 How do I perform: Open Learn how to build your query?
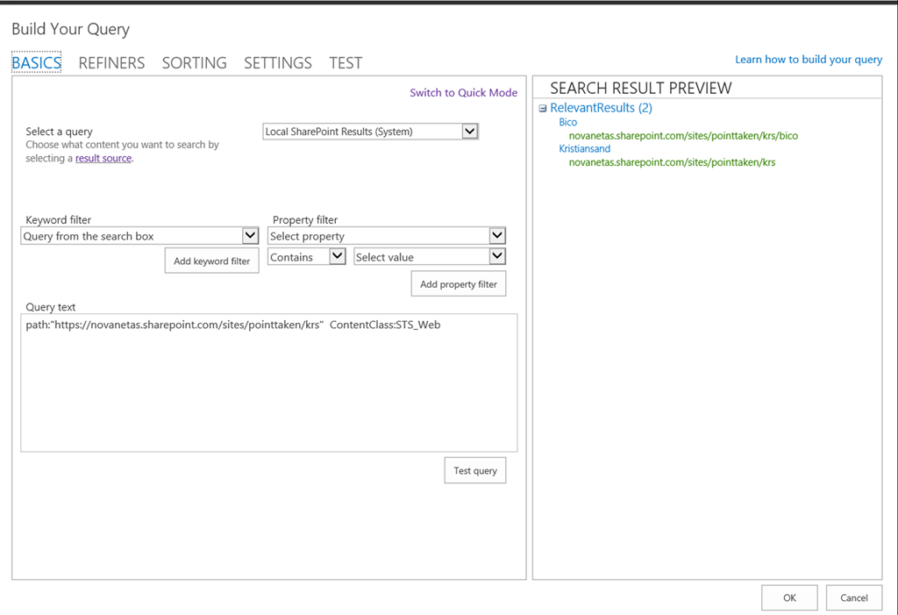pyautogui.click(x=808, y=60)
